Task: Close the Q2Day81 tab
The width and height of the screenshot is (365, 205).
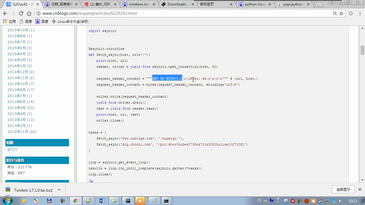Action: point(38,4)
